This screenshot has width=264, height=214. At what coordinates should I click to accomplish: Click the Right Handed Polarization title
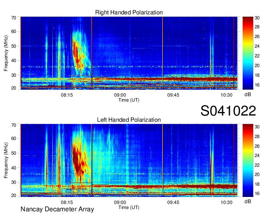pos(129,12)
